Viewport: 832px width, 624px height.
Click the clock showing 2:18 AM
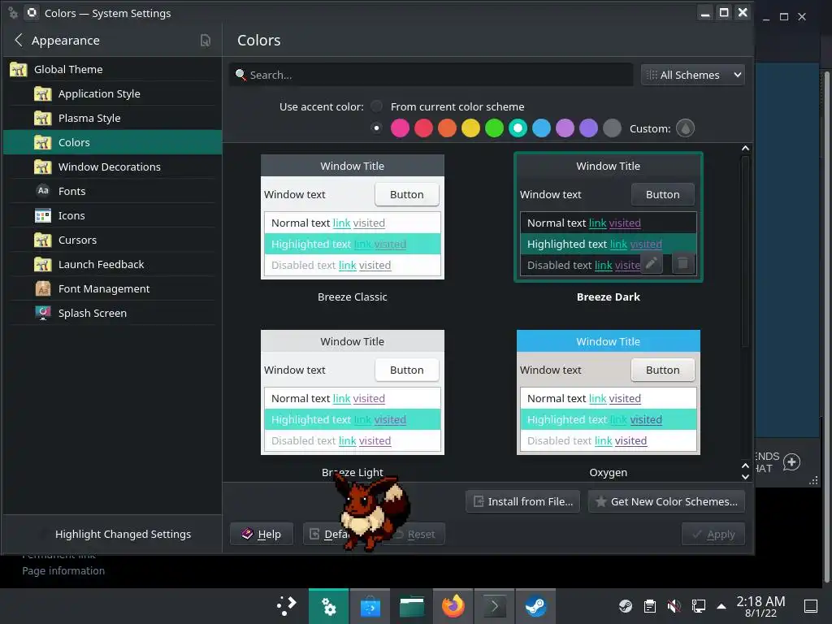tap(760, 606)
